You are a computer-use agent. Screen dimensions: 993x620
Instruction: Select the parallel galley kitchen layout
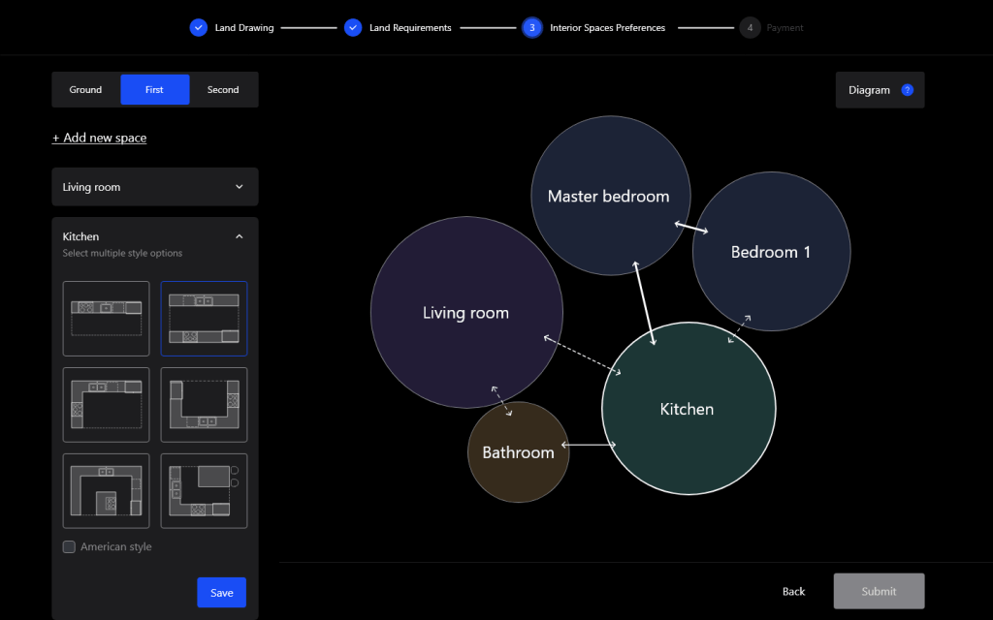click(204, 318)
